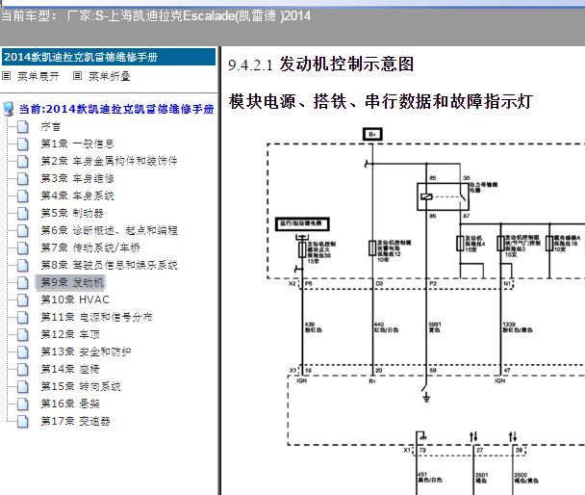Viewport: 585px width, 495px height.
Task: Click the page icon beside 第15章 转向系统
Action: coord(23,387)
